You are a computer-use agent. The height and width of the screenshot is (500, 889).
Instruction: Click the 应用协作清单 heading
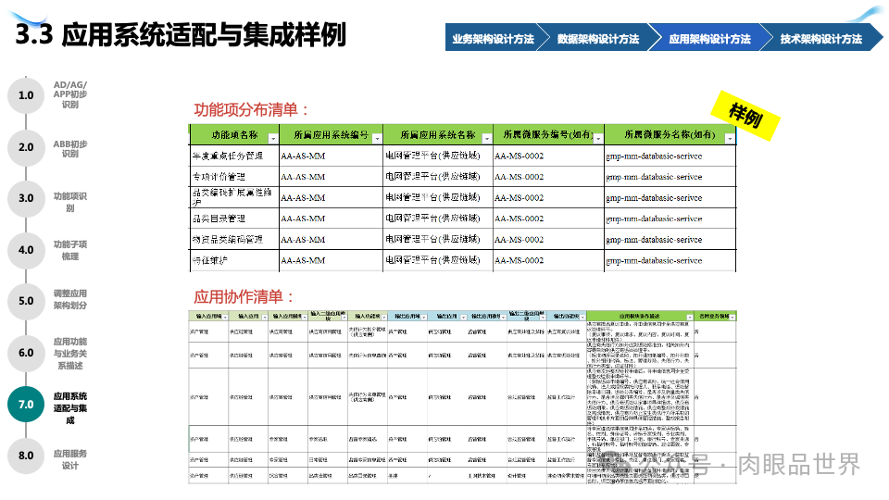click(x=244, y=296)
